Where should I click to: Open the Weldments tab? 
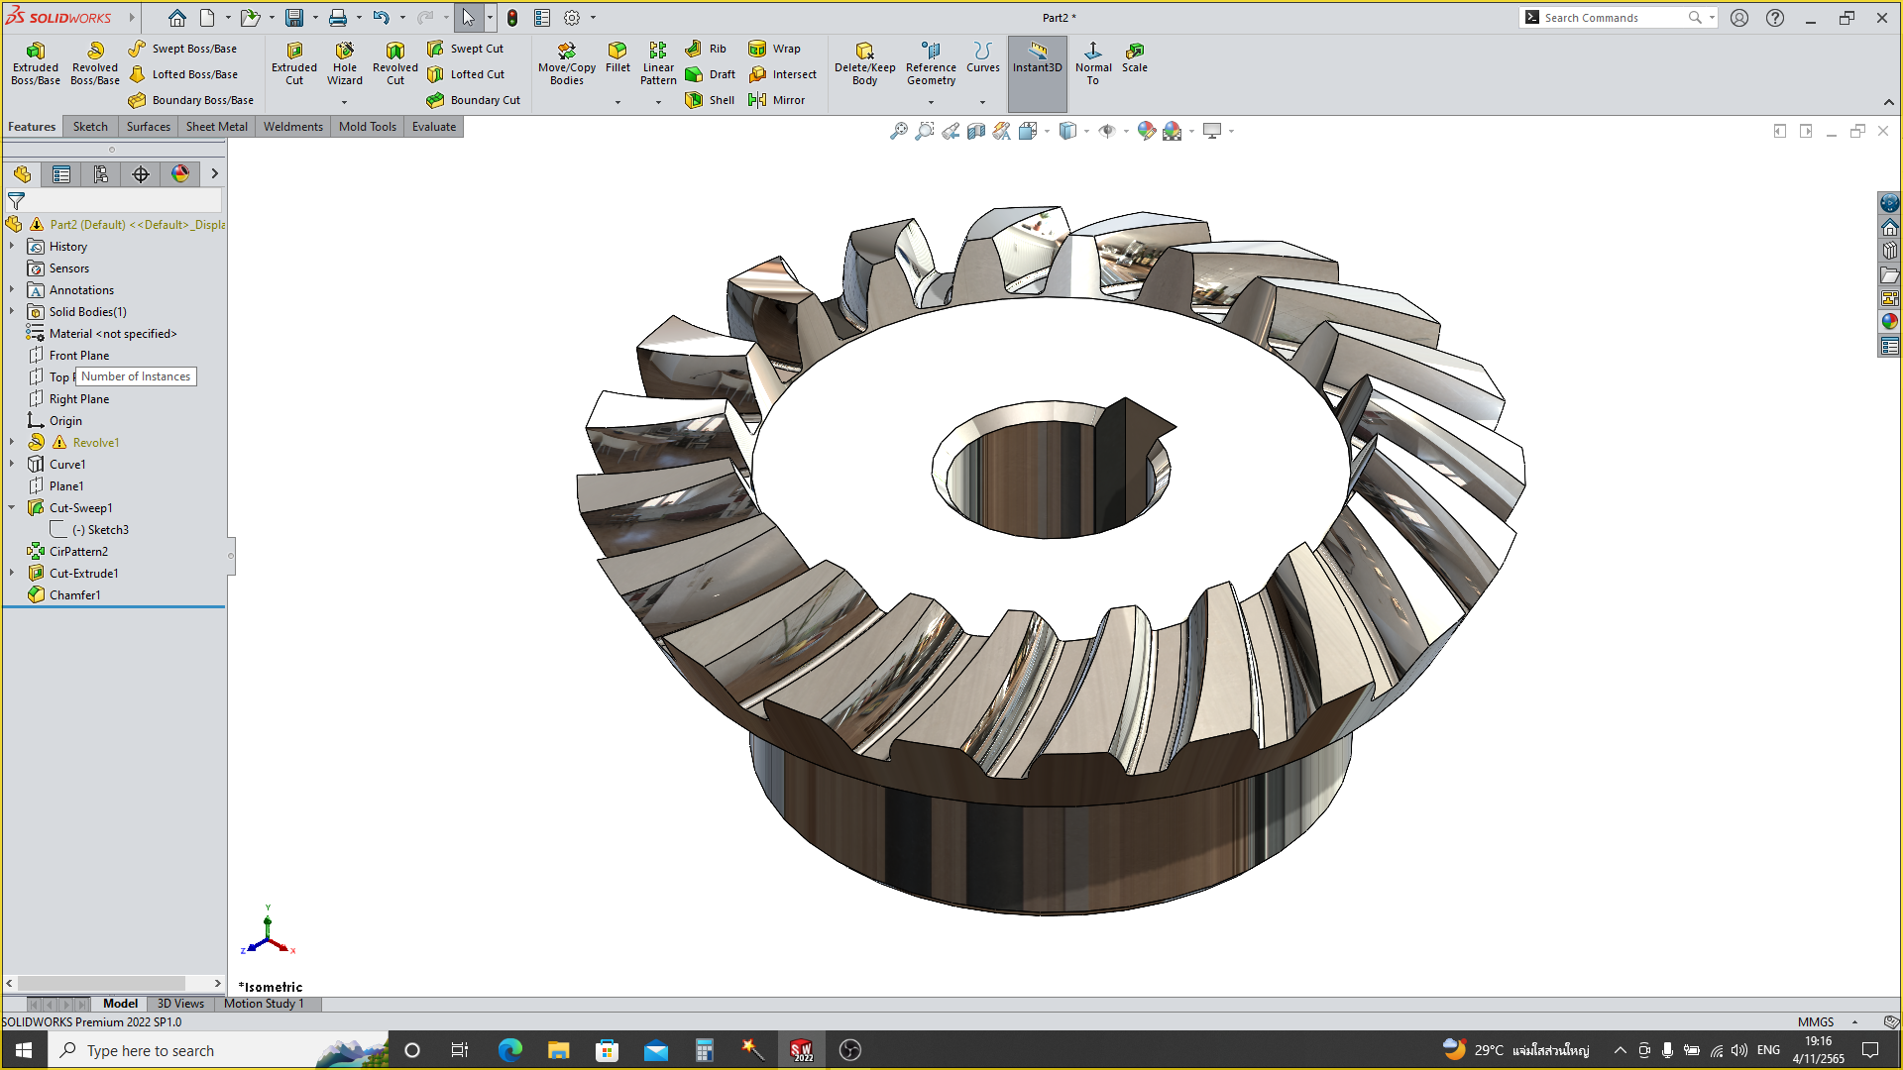click(x=293, y=127)
